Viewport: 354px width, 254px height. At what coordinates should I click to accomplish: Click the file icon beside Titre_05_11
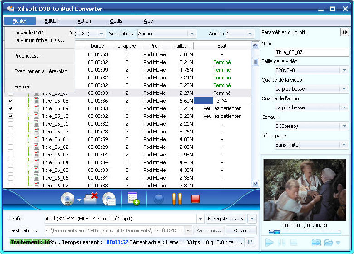click(36, 124)
